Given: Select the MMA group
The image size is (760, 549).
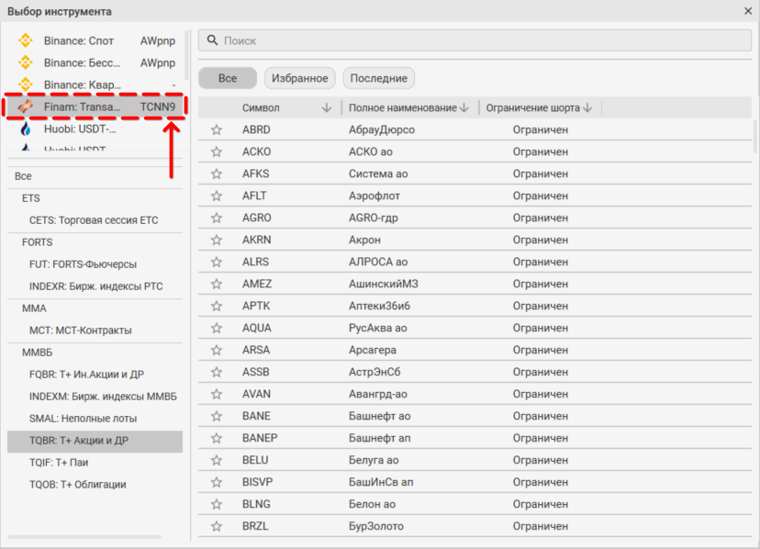Looking at the screenshot, I should point(34,308).
